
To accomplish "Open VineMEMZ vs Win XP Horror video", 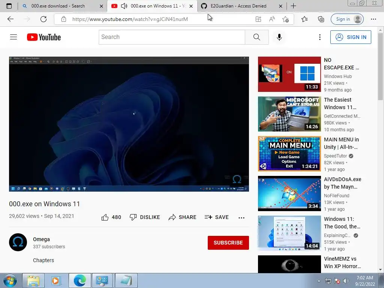I will pos(289,264).
